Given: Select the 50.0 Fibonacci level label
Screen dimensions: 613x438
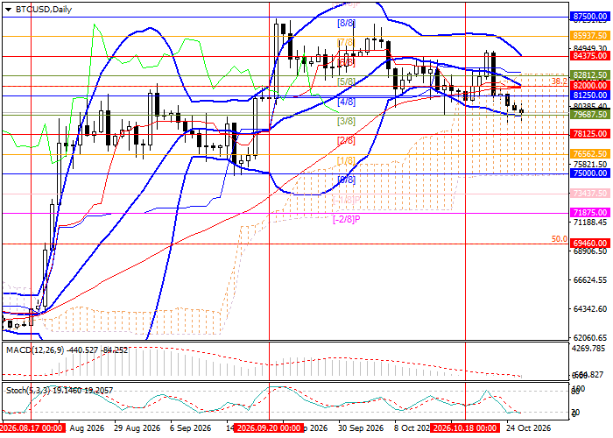Looking at the screenshot, I should [560, 238].
